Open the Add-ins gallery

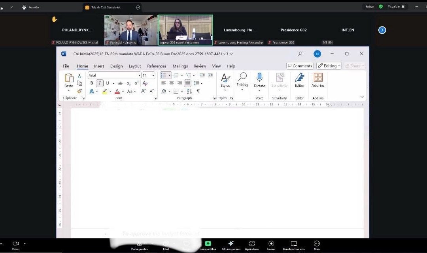click(318, 80)
